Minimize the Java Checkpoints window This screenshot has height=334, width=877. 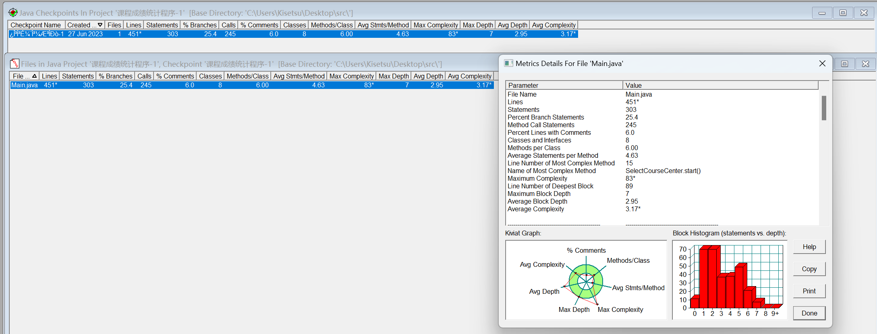[x=822, y=13]
